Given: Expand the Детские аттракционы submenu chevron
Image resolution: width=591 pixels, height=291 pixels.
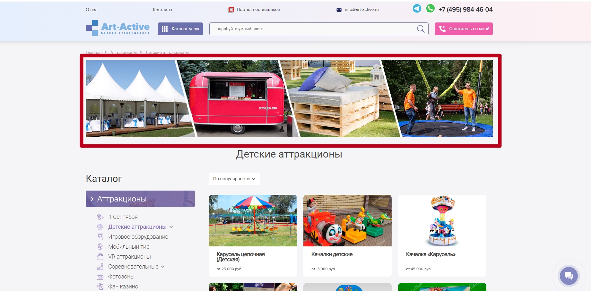Looking at the screenshot, I should [171, 227].
